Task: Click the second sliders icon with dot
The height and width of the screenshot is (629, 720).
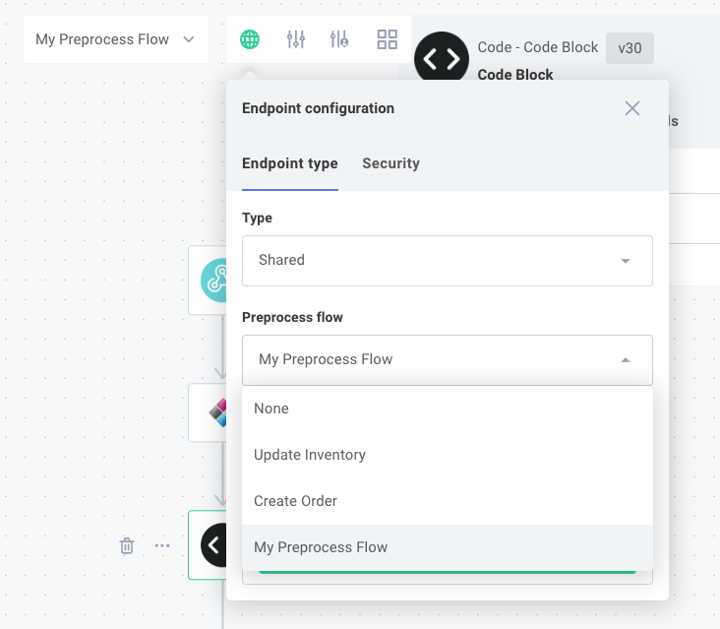Action: click(339, 39)
